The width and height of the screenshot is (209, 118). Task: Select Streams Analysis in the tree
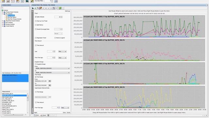tap(10, 24)
